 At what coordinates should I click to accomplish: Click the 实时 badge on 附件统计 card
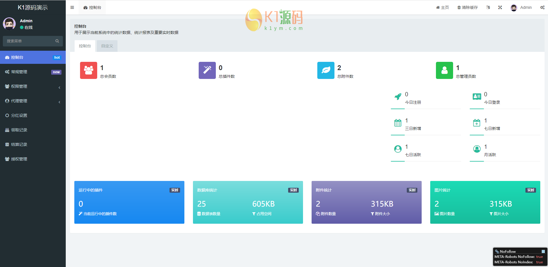tap(412, 190)
